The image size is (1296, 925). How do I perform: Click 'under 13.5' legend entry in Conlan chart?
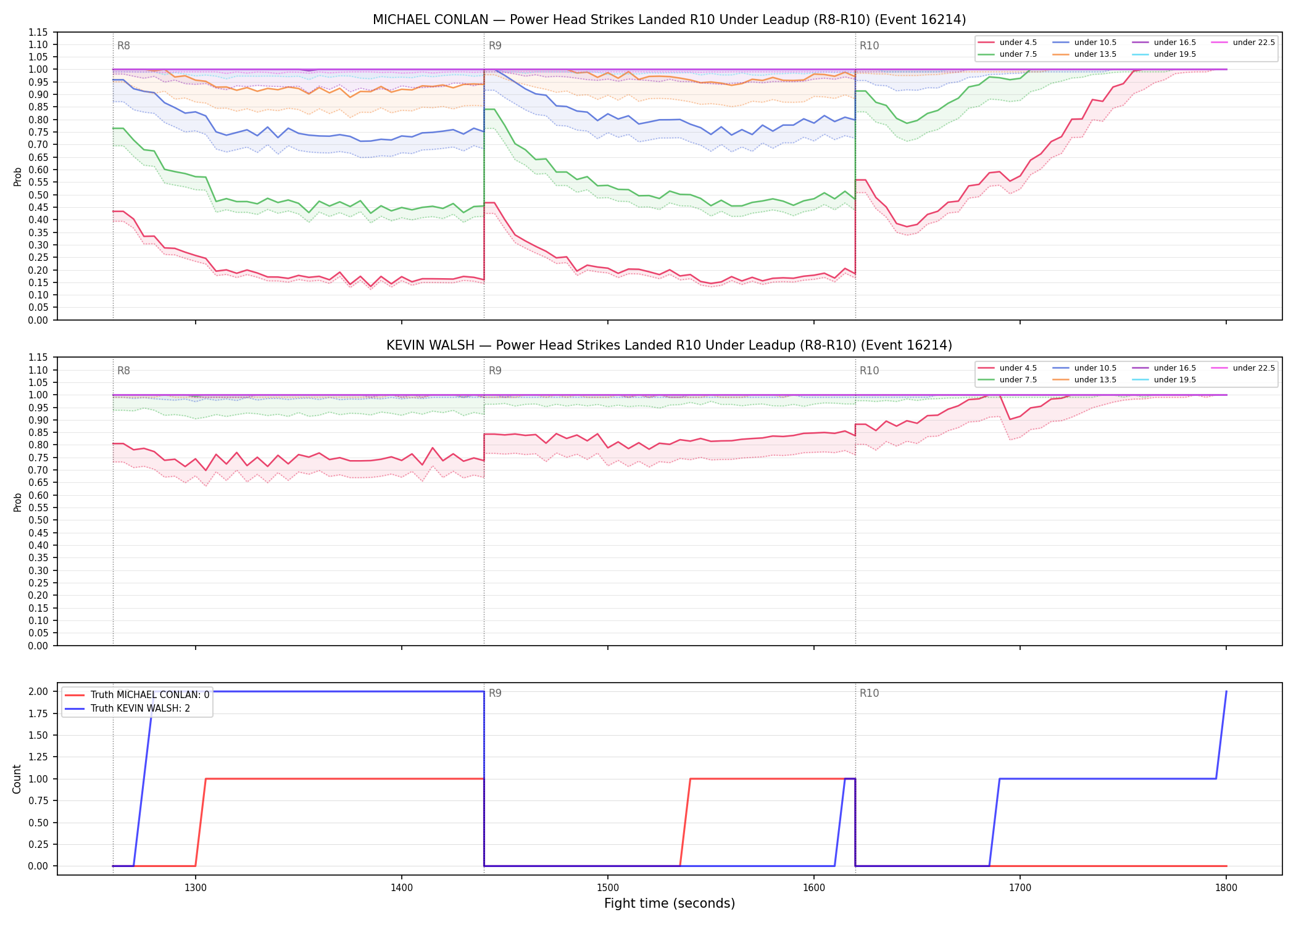tap(1085, 54)
